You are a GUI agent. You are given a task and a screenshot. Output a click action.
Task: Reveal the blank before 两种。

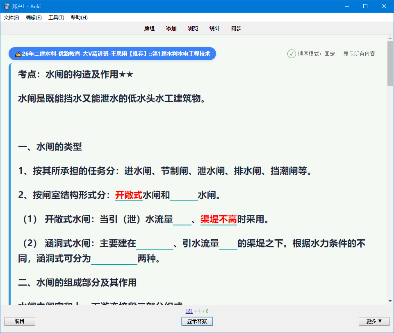click(114, 259)
